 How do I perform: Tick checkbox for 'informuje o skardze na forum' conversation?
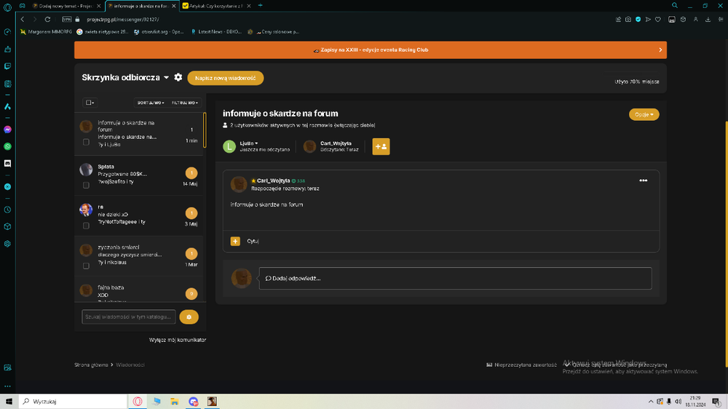[86, 142]
